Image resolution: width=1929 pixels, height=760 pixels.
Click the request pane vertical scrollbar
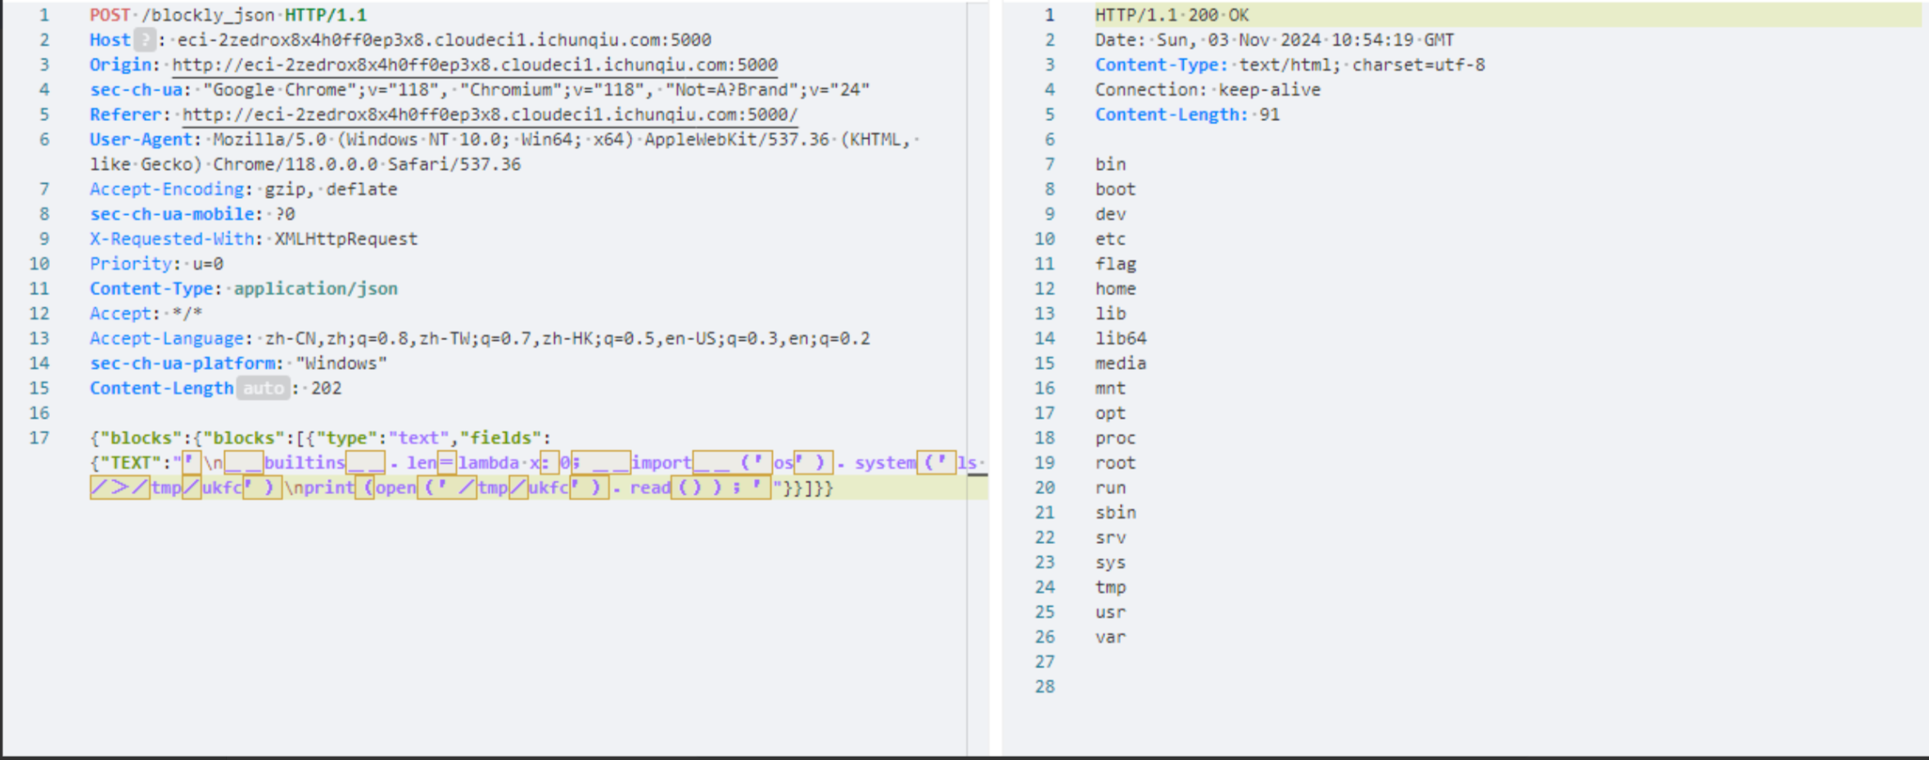(x=978, y=378)
